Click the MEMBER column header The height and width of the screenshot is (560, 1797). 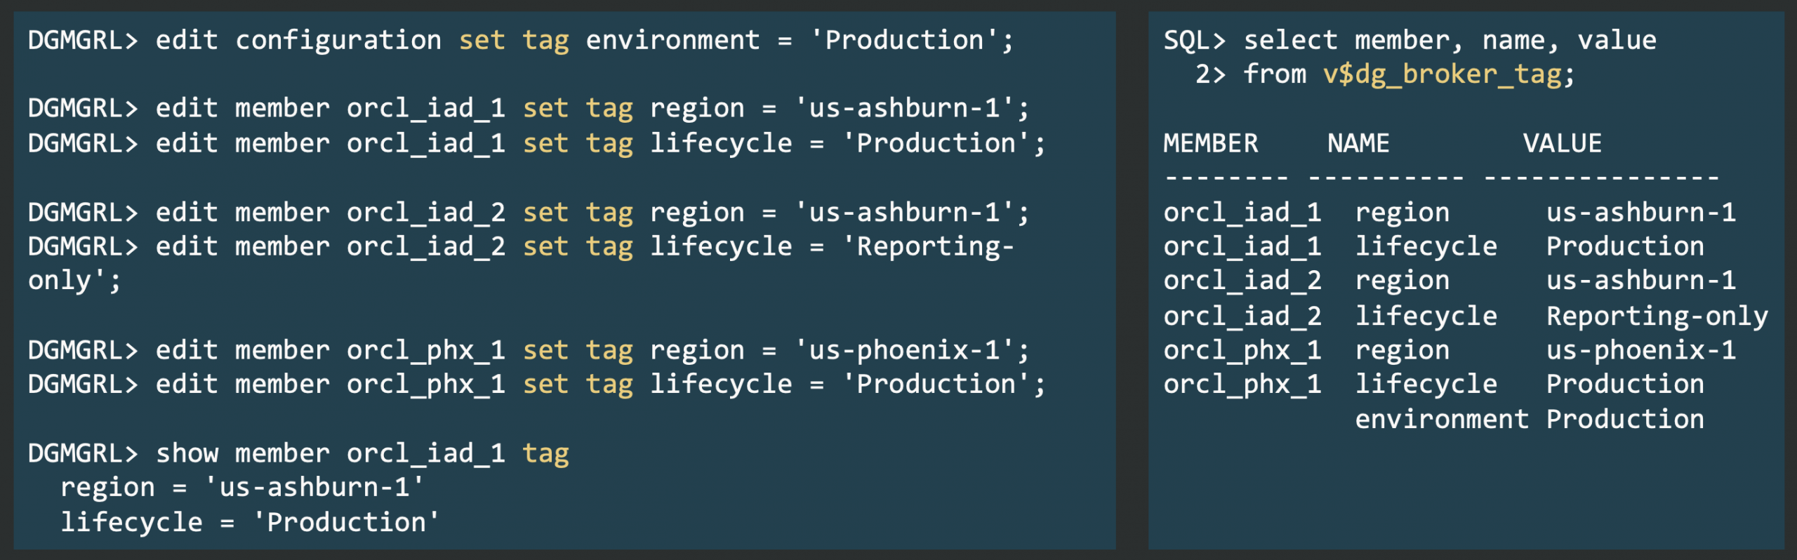1210,144
